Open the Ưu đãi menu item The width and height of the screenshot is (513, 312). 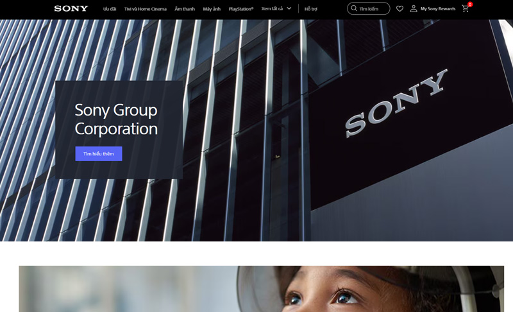click(110, 9)
